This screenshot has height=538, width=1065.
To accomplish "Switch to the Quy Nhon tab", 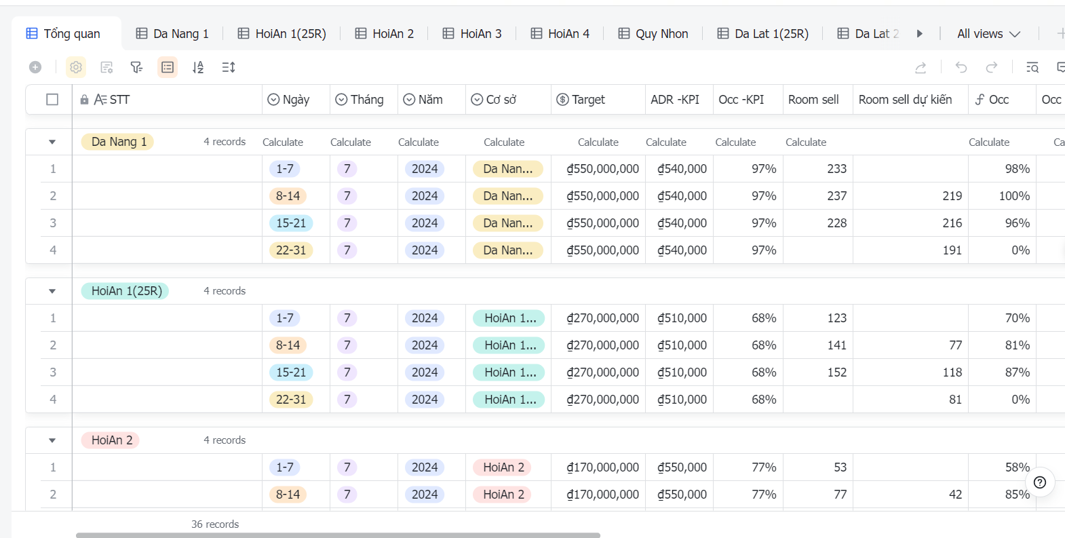I will (x=653, y=33).
